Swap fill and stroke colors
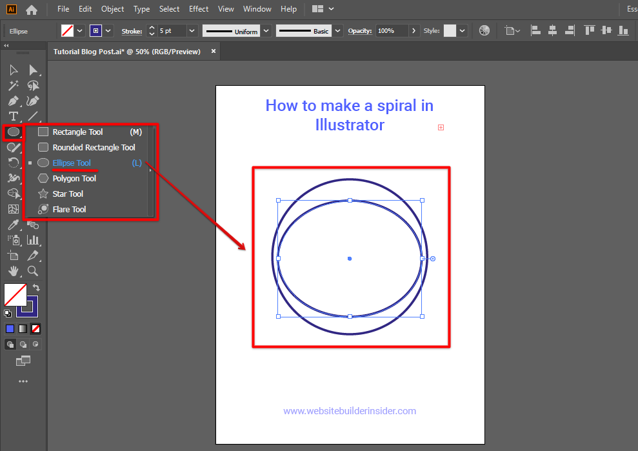The image size is (638, 451). [36, 287]
